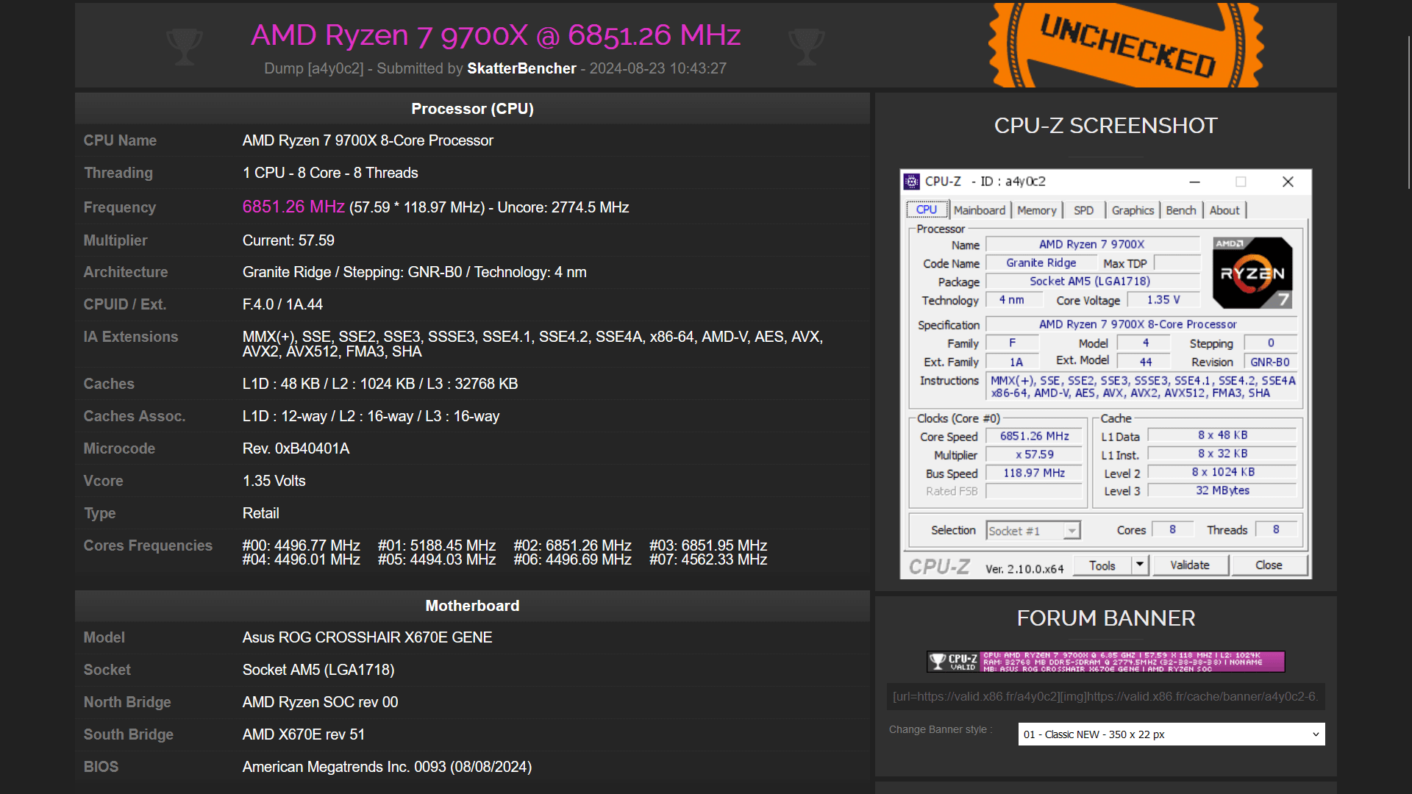Open the Change Banner style dropdown
This screenshot has width=1412, height=794.
tap(1171, 734)
